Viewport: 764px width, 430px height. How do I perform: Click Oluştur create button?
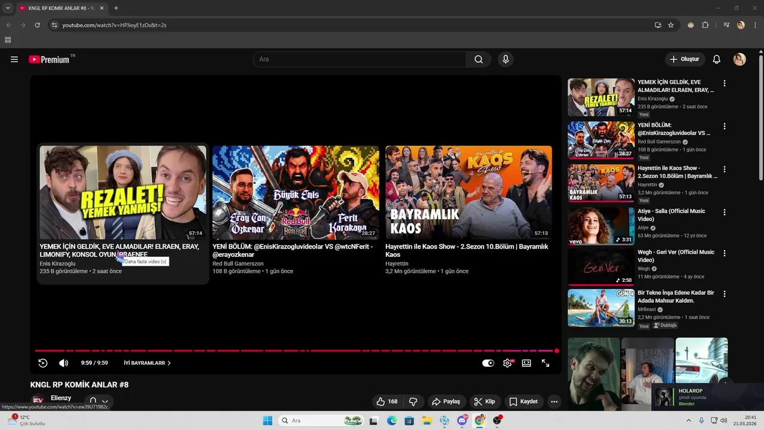(x=685, y=59)
